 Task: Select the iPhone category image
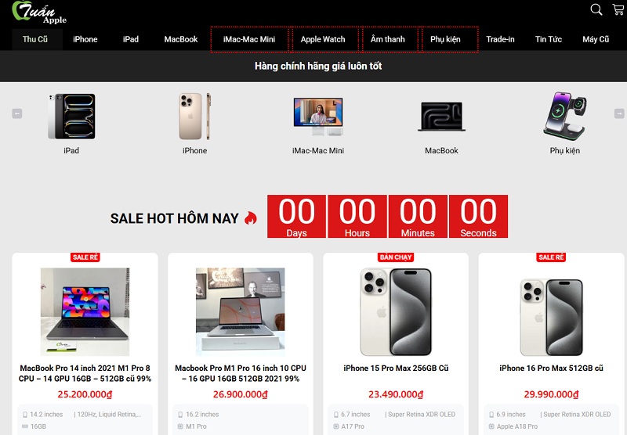coord(194,116)
